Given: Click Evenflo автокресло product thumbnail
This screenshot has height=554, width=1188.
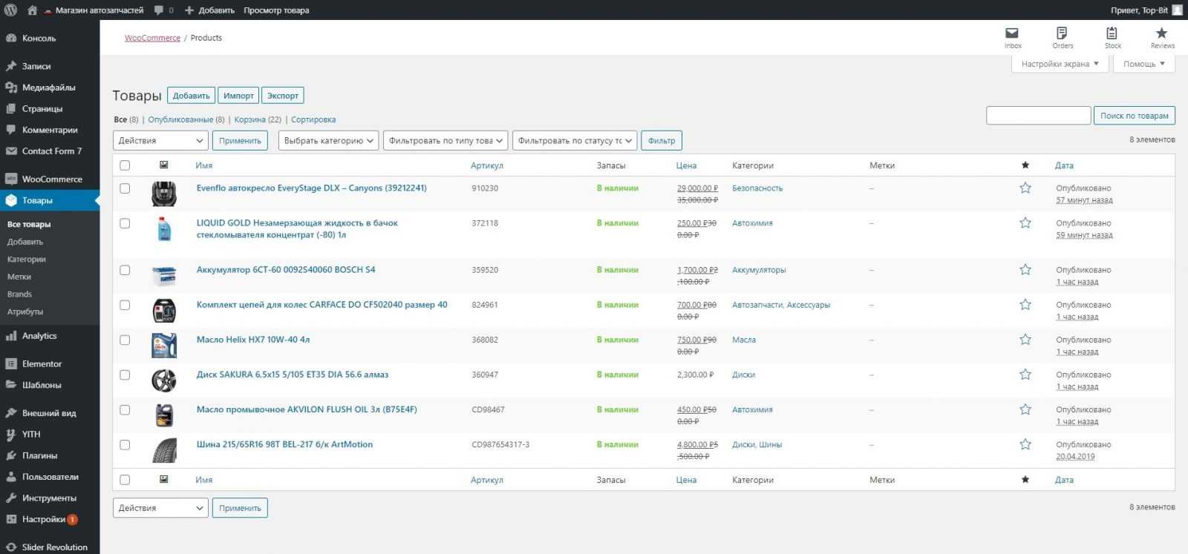Looking at the screenshot, I should 164,194.
